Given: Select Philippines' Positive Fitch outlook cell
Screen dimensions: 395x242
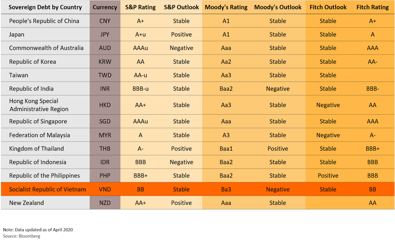Looking at the screenshot, I should tap(328, 176).
